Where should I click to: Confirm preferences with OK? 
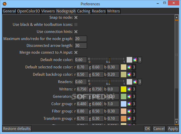tap(147, 129)
